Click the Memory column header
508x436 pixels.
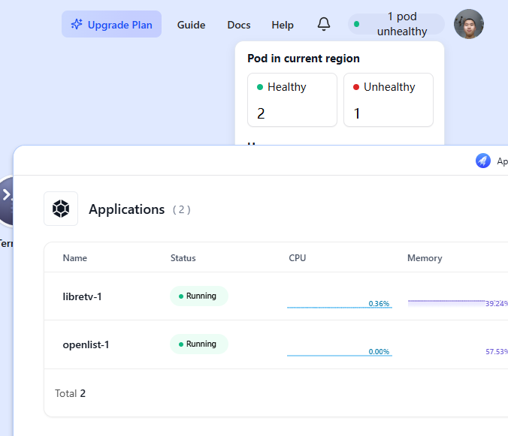(425, 258)
